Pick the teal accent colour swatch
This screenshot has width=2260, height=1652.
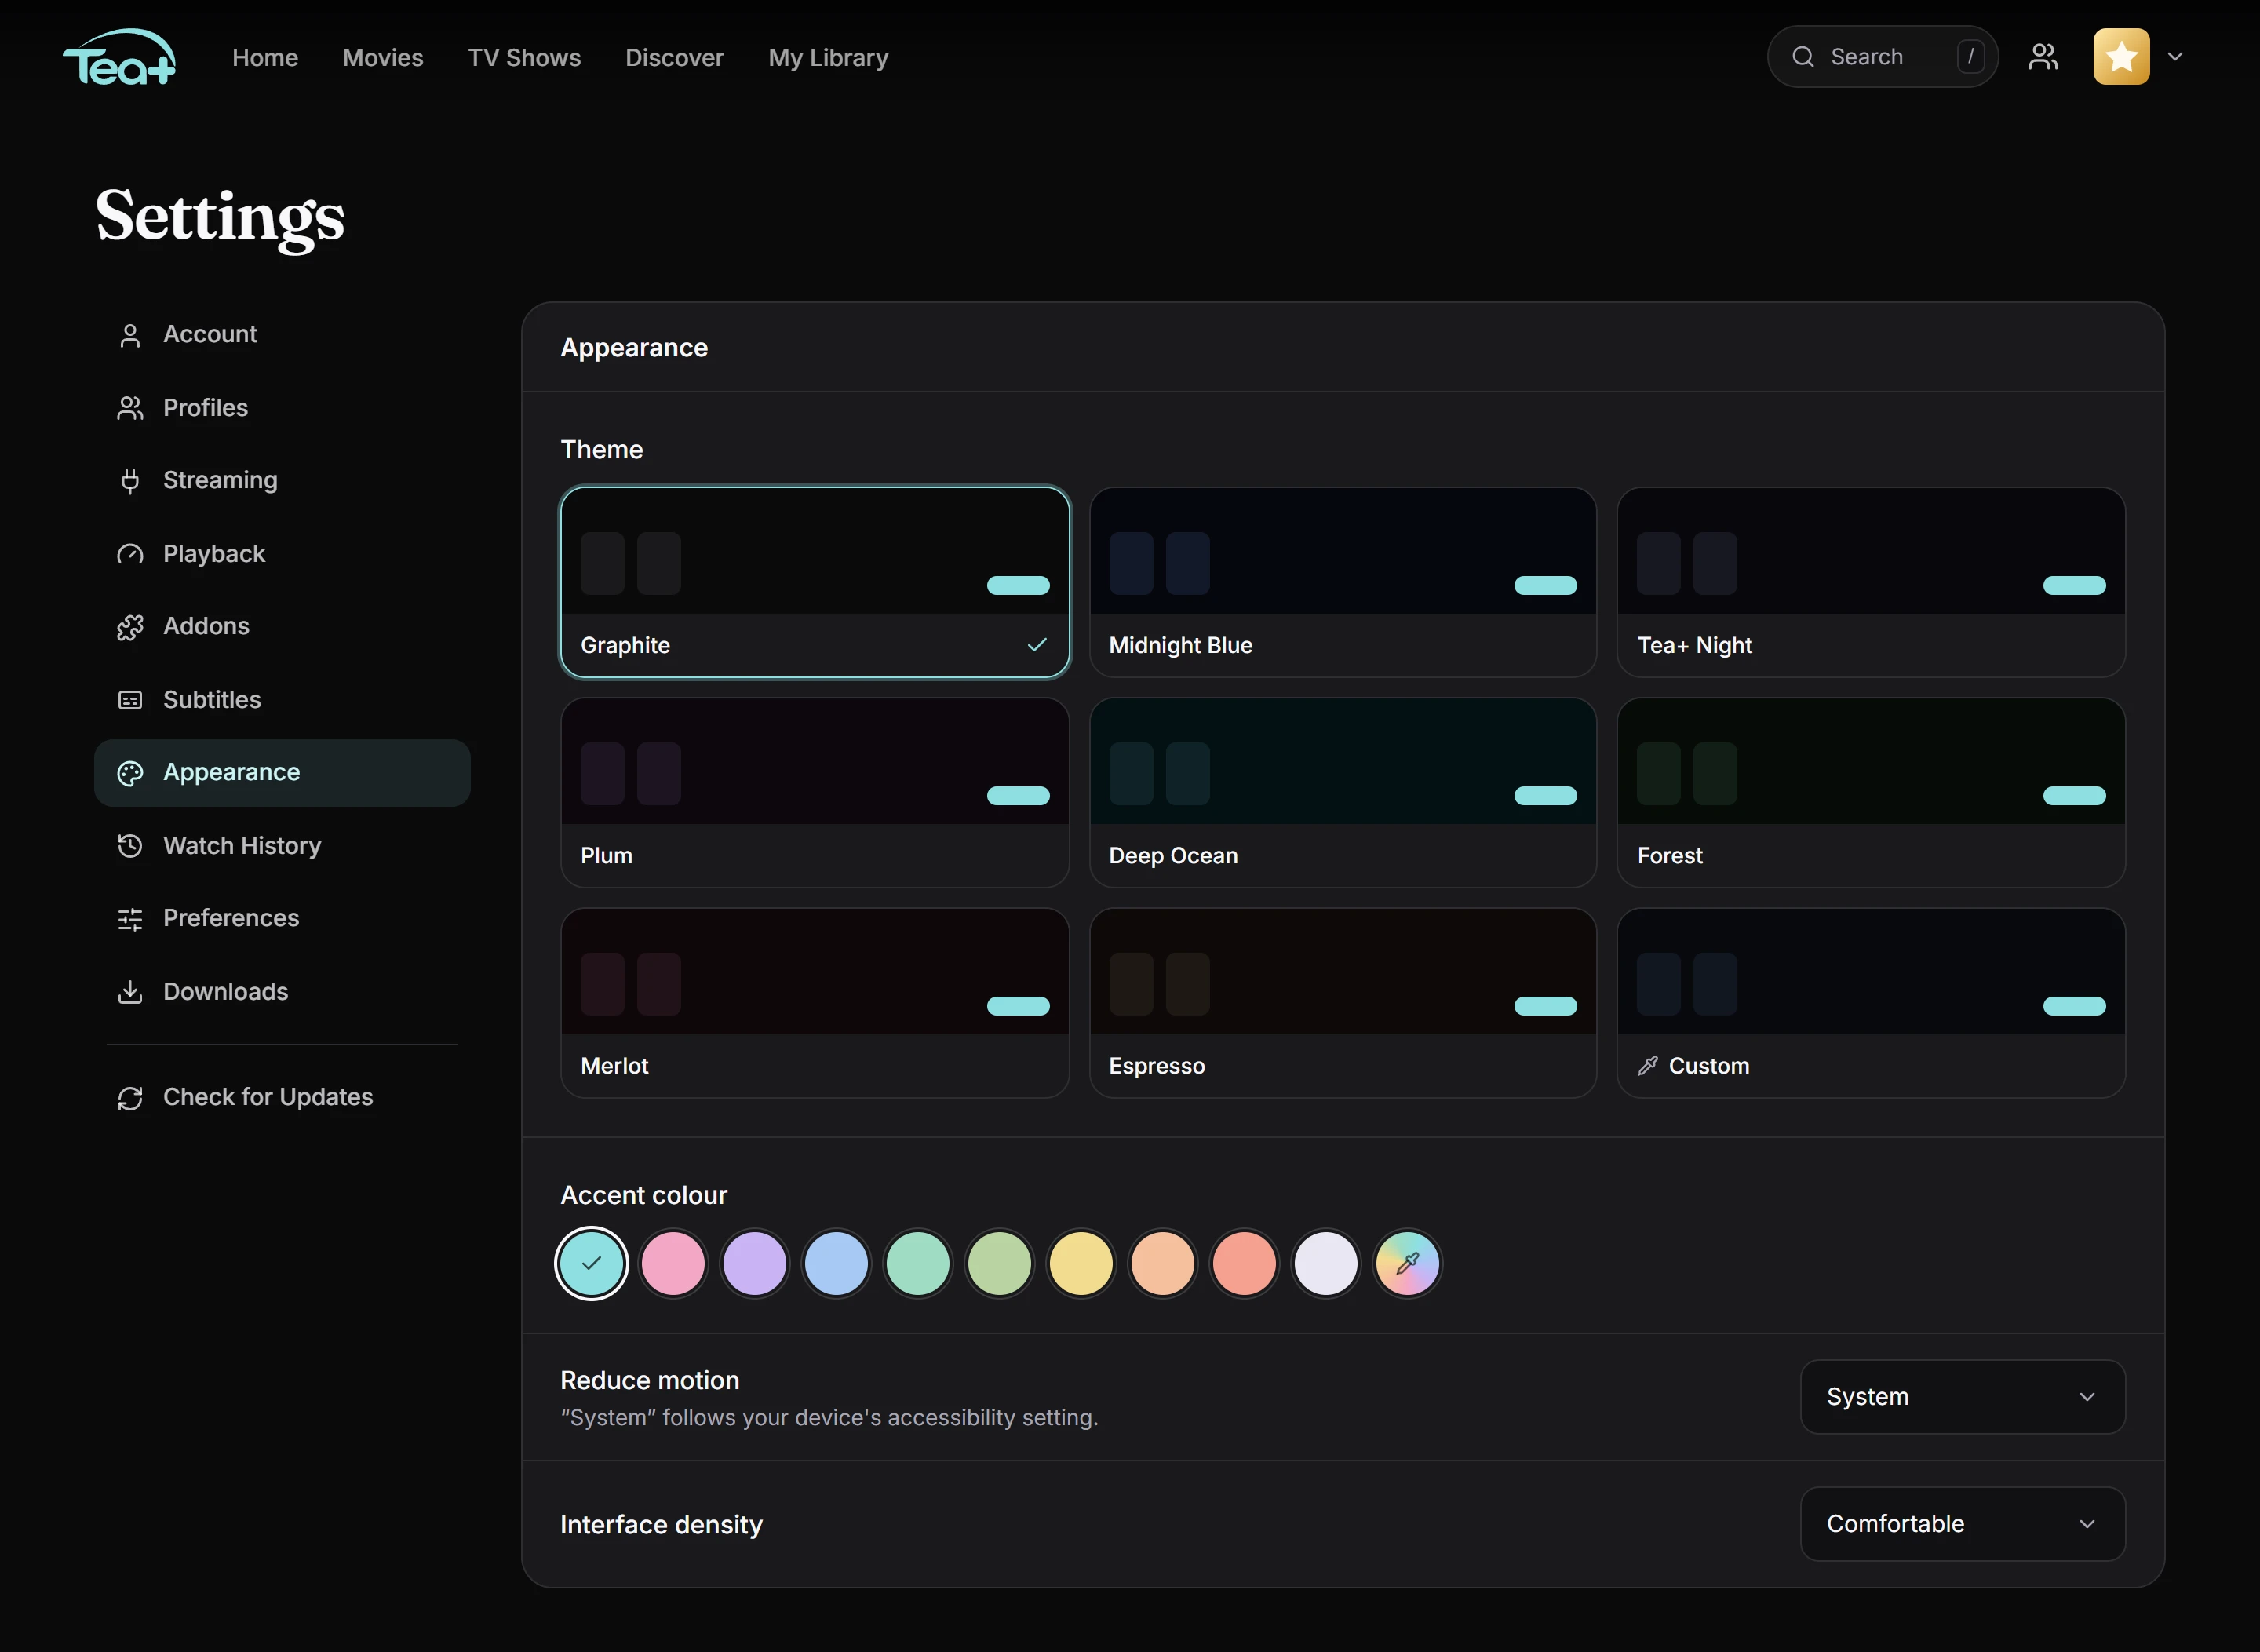[x=591, y=1263]
